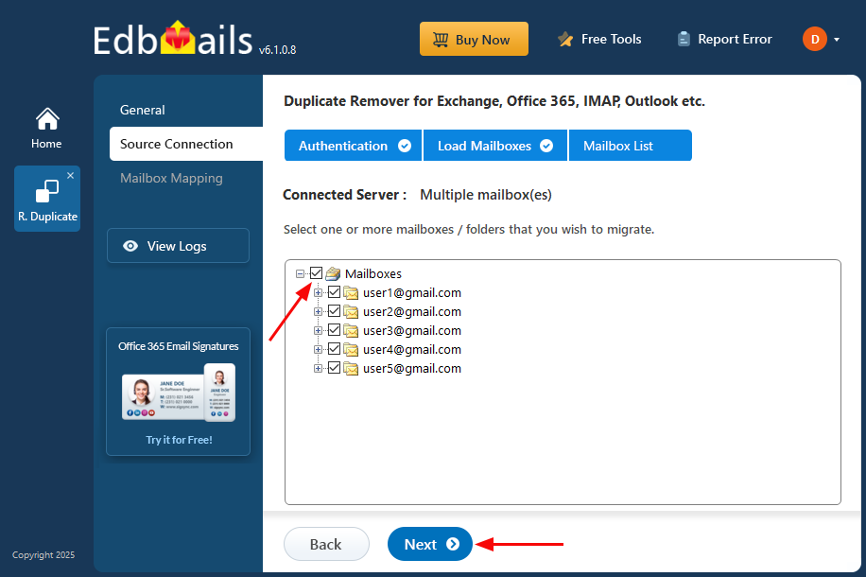Open Free Tools from the header
The image size is (866, 577).
click(599, 40)
